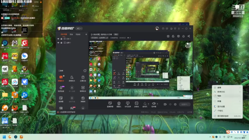249x140 pixels.
Task: Expand 排序方式 submenu chevron
Action: click(x=240, y=92)
